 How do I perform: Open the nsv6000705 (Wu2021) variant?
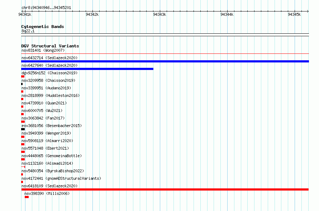click(x=42, y=111)
